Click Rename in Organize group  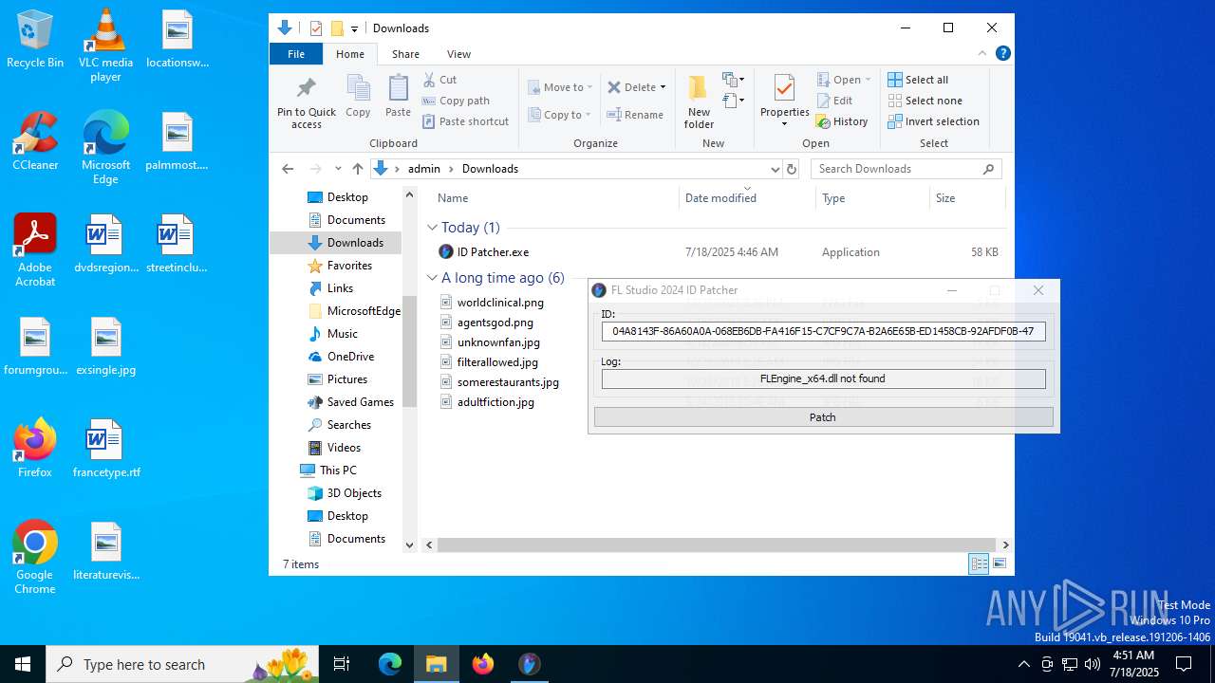pos(635,115)
